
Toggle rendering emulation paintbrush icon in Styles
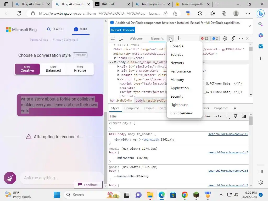pos(236,116)
